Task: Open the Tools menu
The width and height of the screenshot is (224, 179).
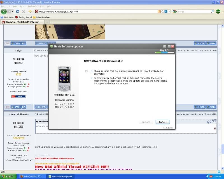Action: (42, 6)
